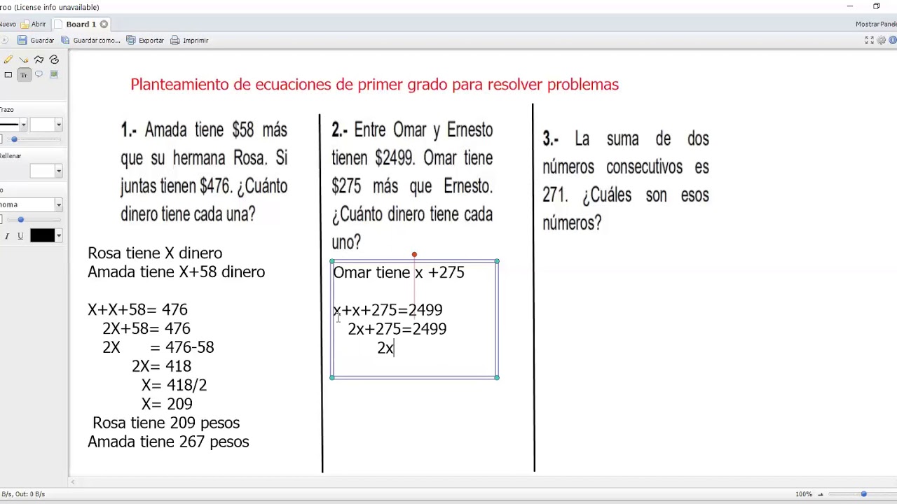Adjust the stroke width slider
Image resolution: width=897 pixels, height=504 pixels.
tap(14, 139)
